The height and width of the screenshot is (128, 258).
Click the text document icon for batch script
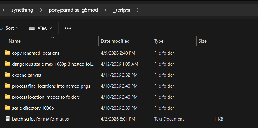(x=8, y=119)
